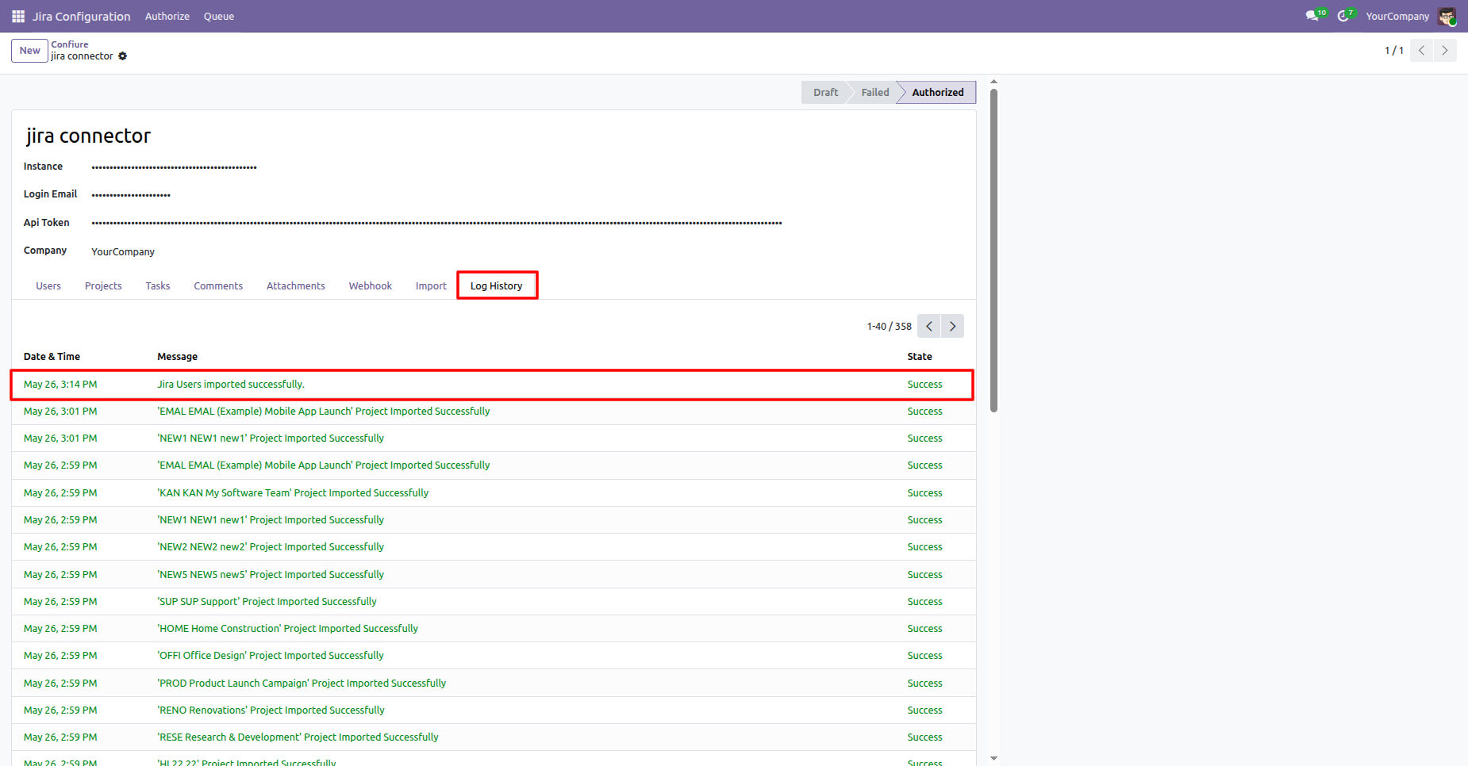The image size is (1468, 766).
Task: Click Success state of 'KAN KAN My Software Team' row
Action: (x=924, y=493)
